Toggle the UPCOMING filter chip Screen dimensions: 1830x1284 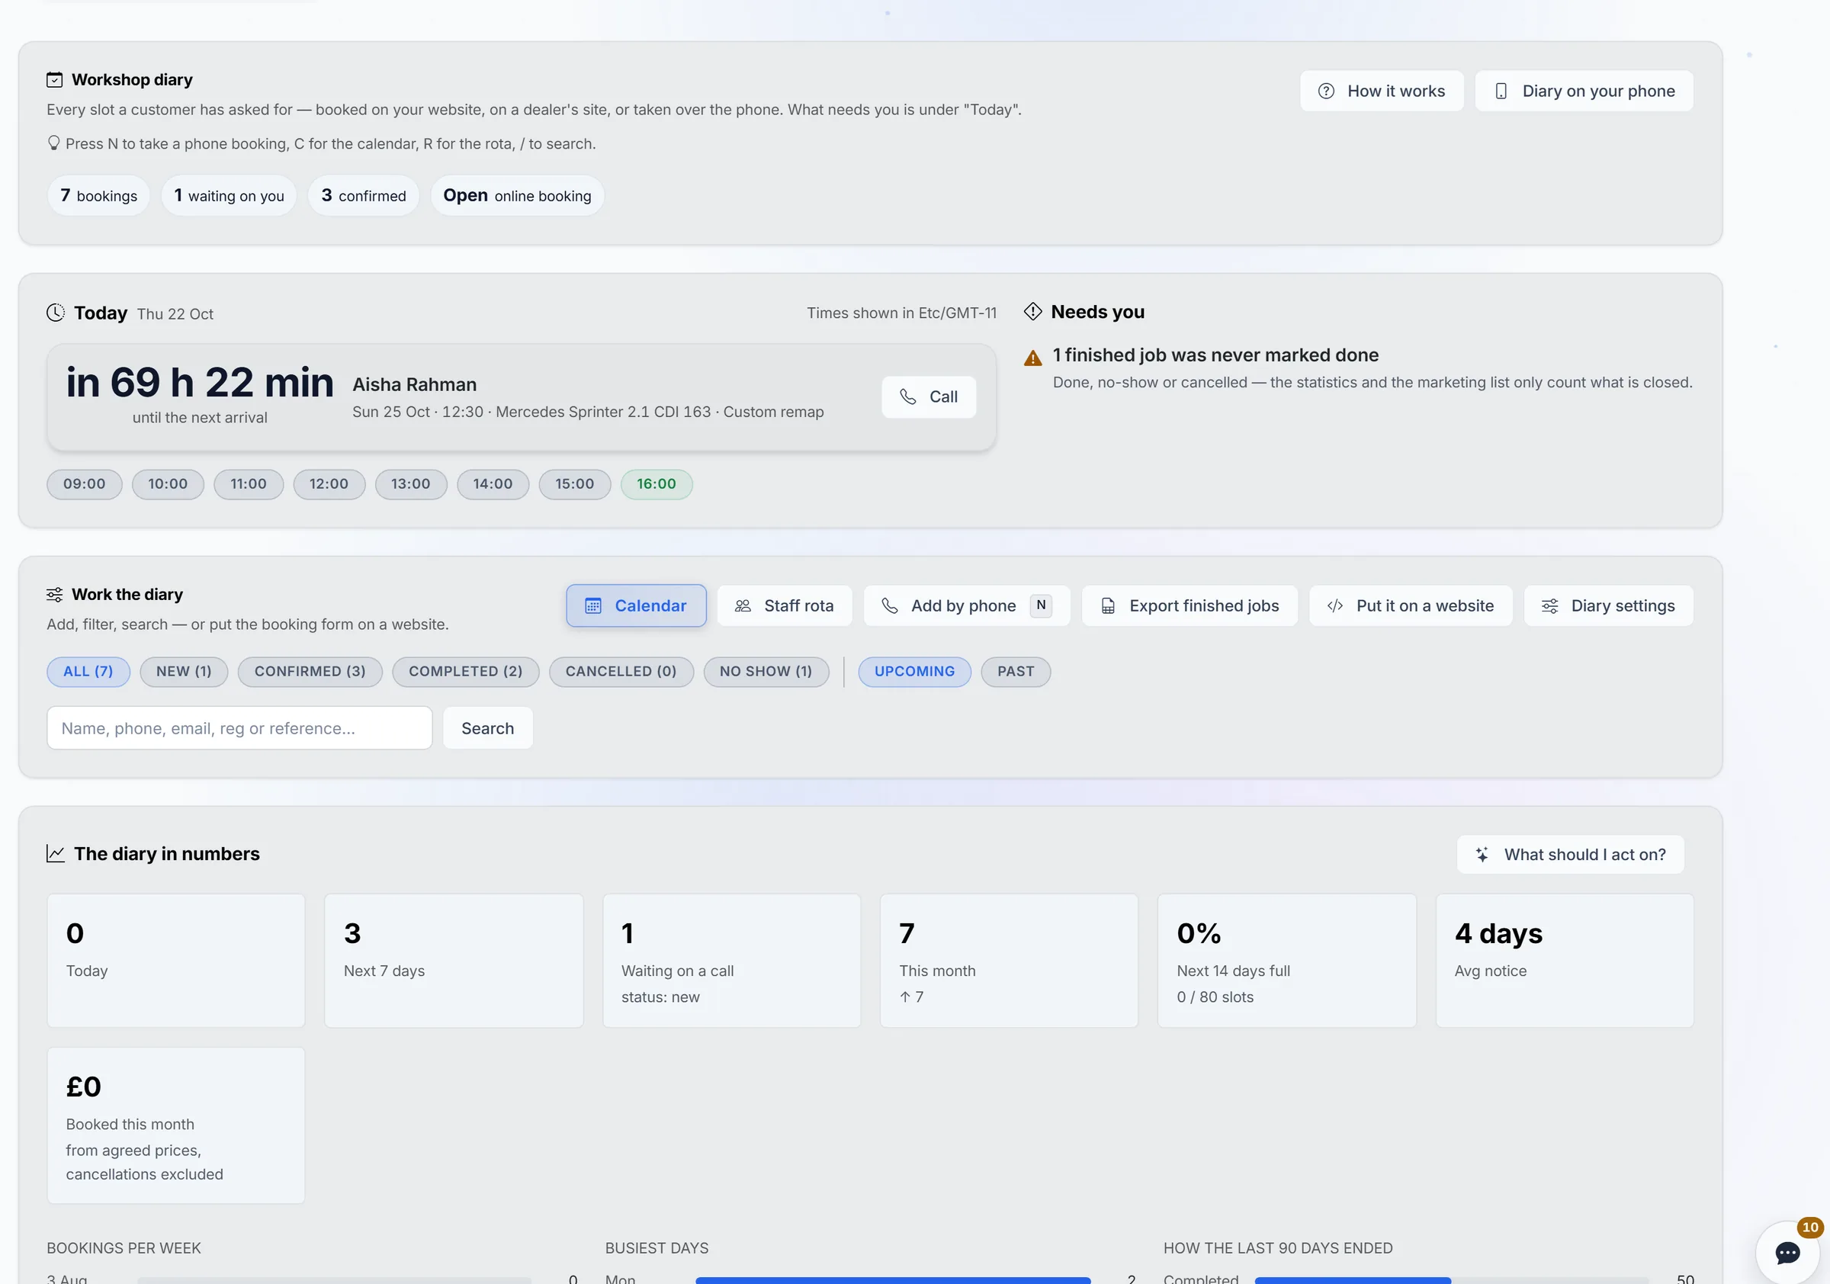pyautogui.click(x=914, y=671)
